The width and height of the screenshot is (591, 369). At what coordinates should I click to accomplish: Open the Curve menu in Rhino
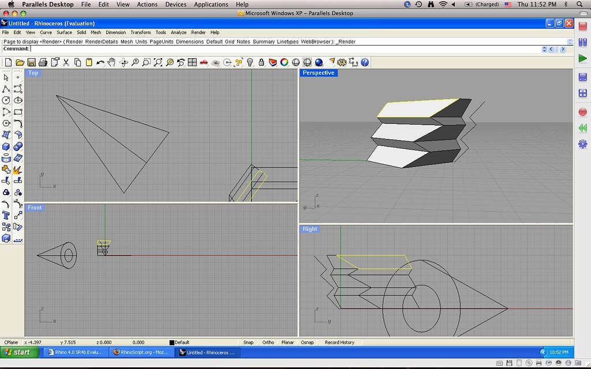(x=46, y=32)
